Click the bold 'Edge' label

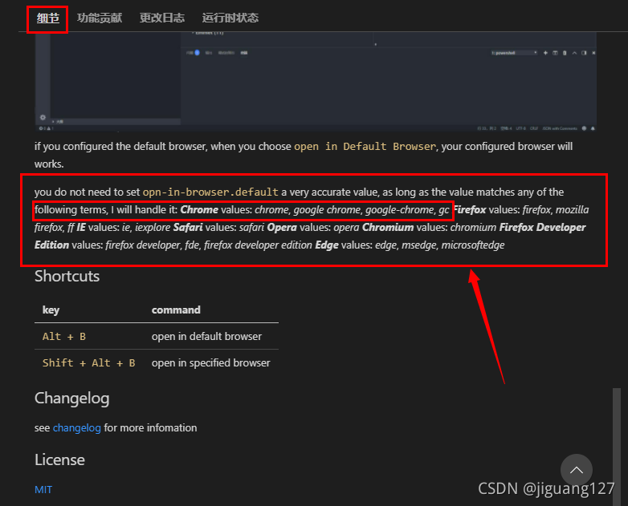(x=326, y=245)
